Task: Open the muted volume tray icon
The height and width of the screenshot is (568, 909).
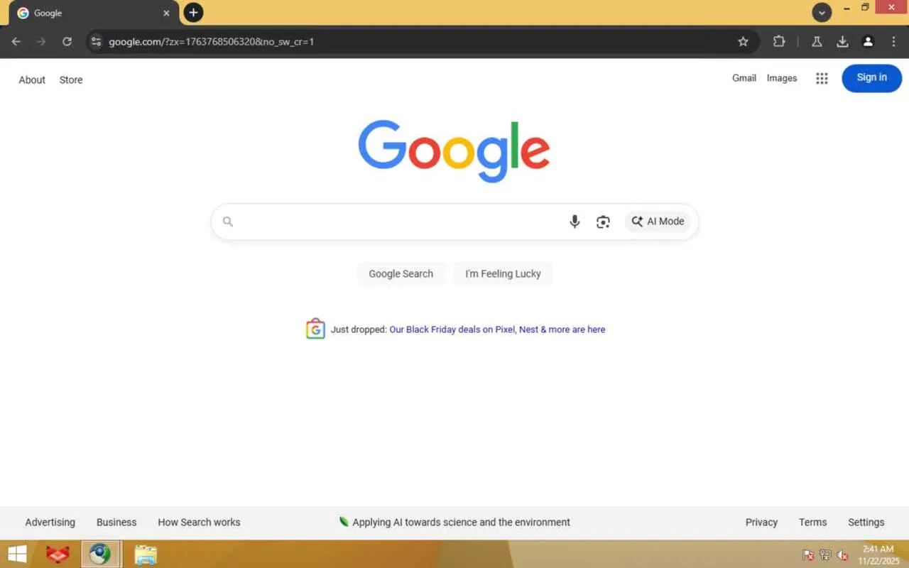Action: [843, 555]
